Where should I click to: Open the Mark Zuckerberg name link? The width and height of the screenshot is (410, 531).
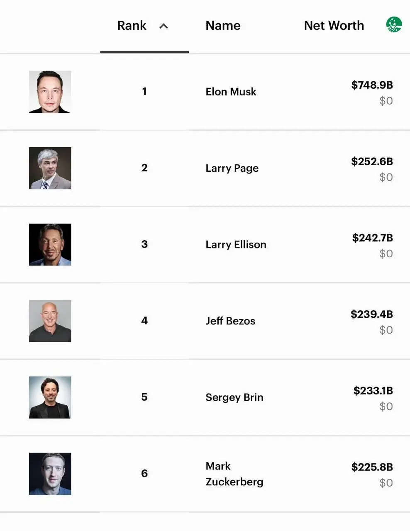click(234, 474)
